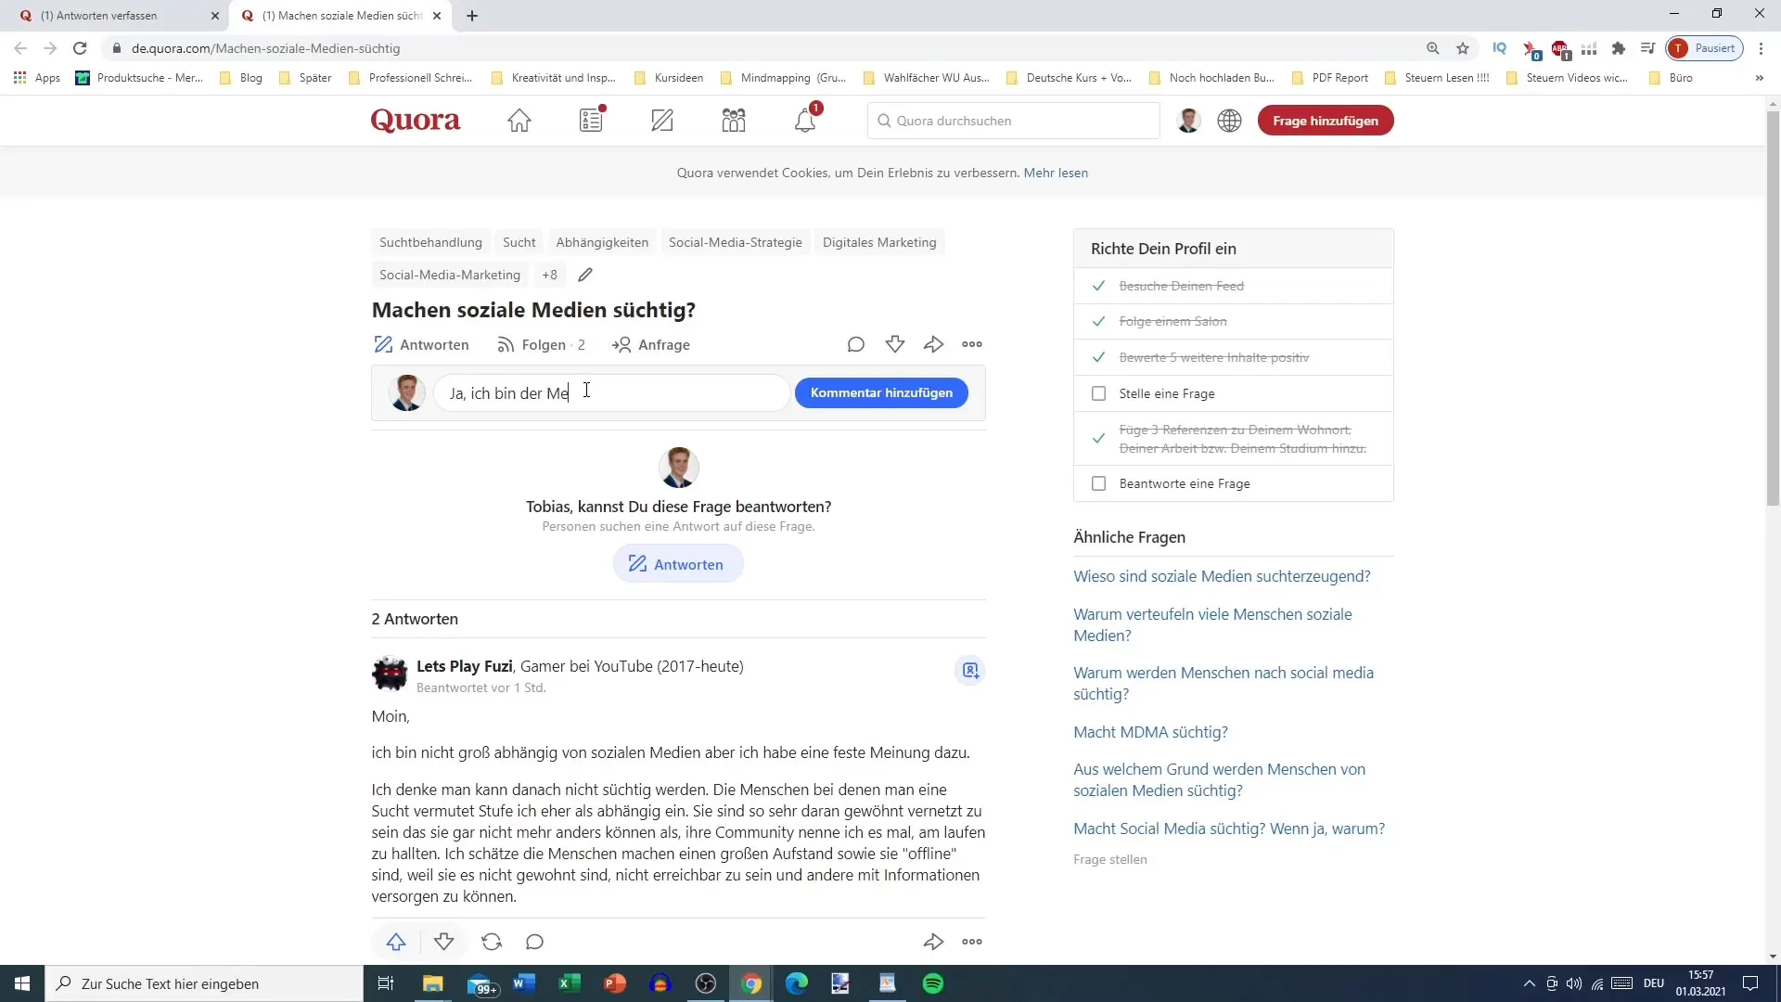The width and height of the screenshot is (1781, 1002).
Task: Open Wieso sind soziale Medien suchterzeugend? link
Action: coord(1222,576)
